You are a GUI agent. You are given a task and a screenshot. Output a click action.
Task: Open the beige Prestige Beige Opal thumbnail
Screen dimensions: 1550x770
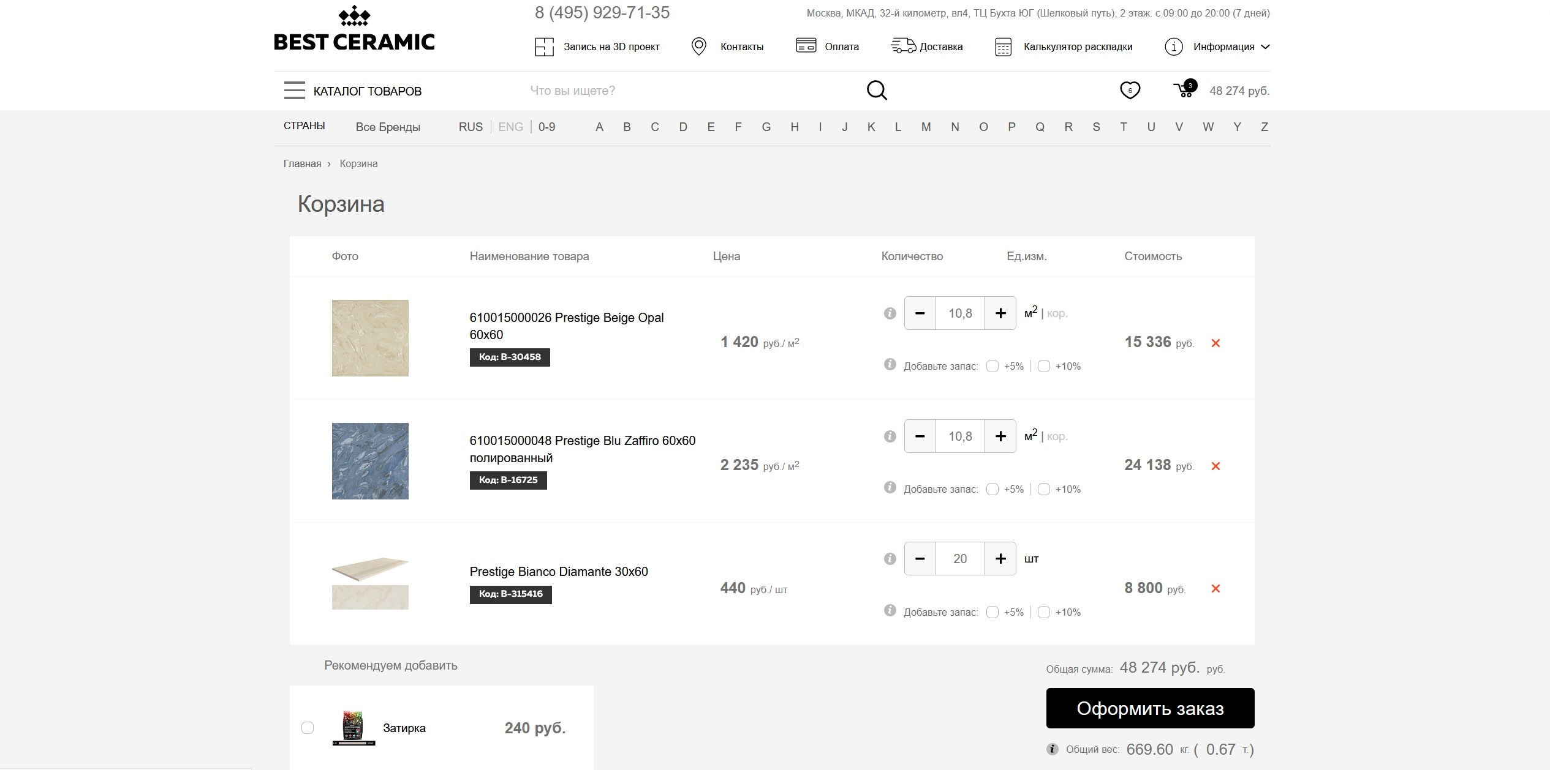click(x=370, y=338)
